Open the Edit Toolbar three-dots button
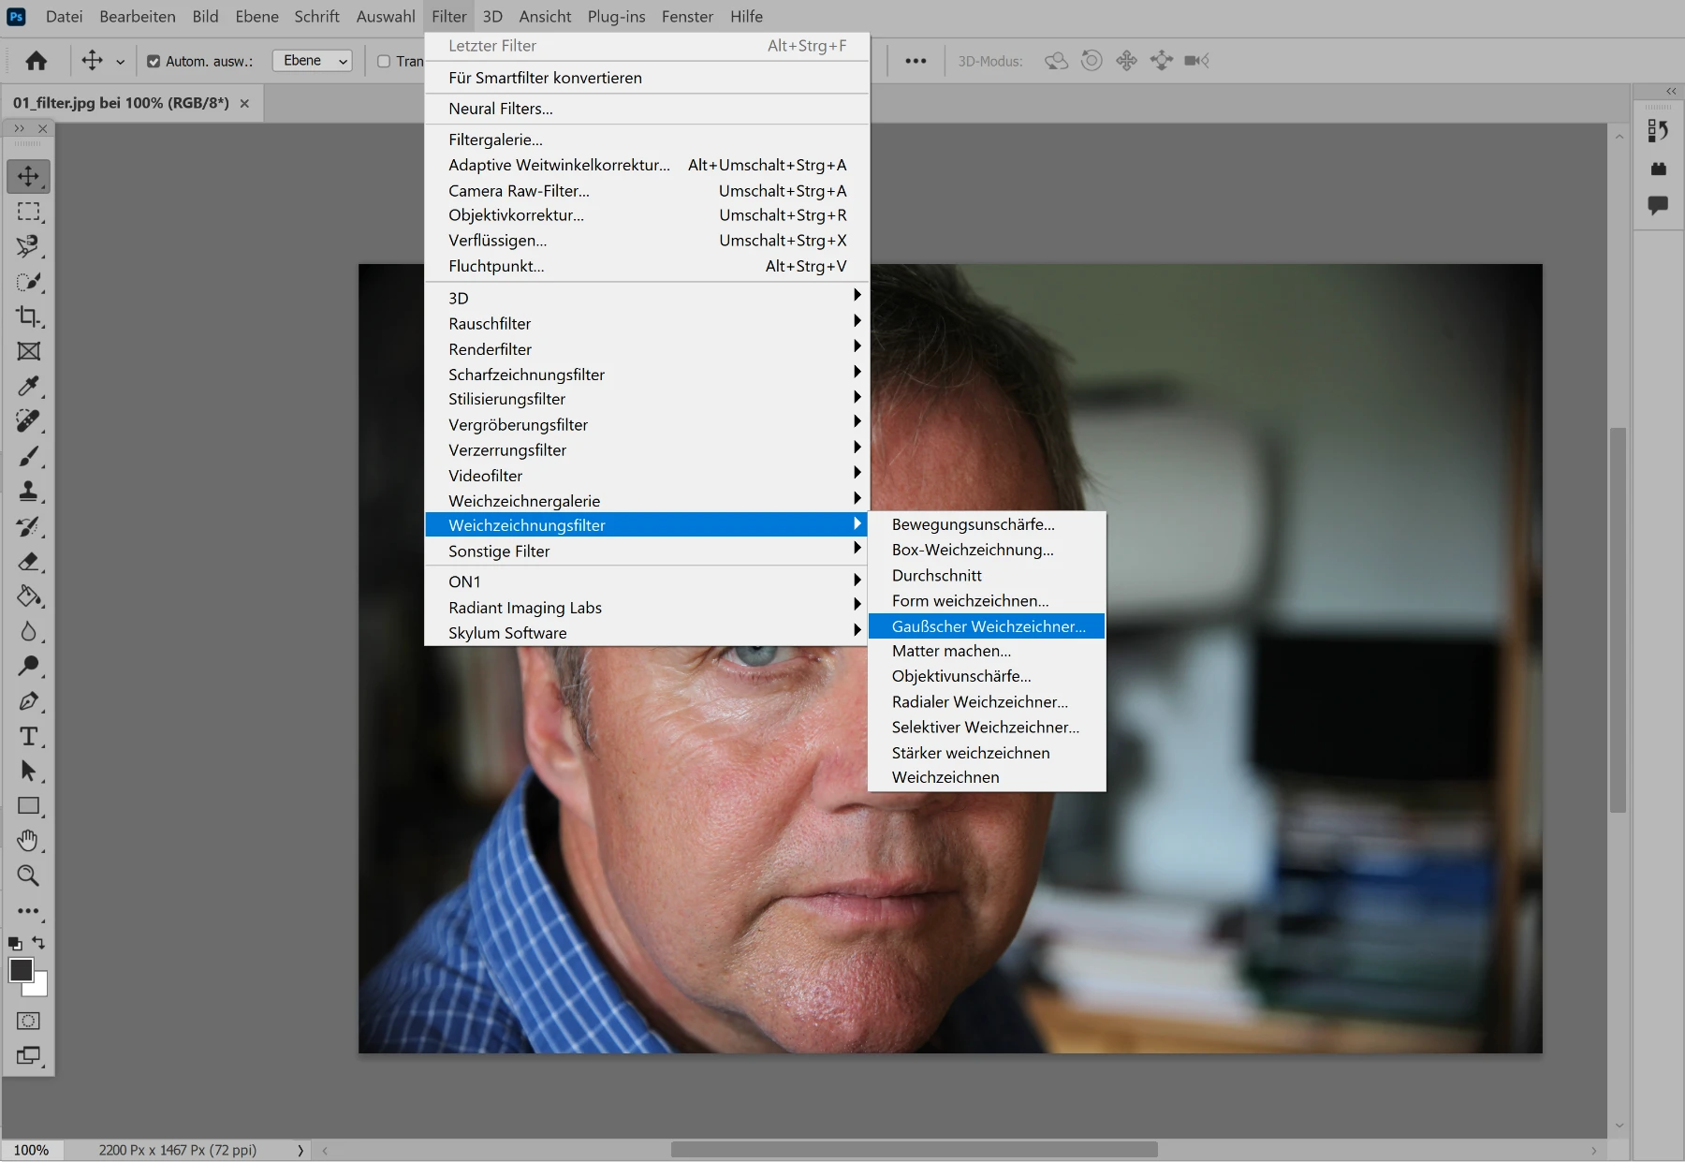 (x=28, y=911)
